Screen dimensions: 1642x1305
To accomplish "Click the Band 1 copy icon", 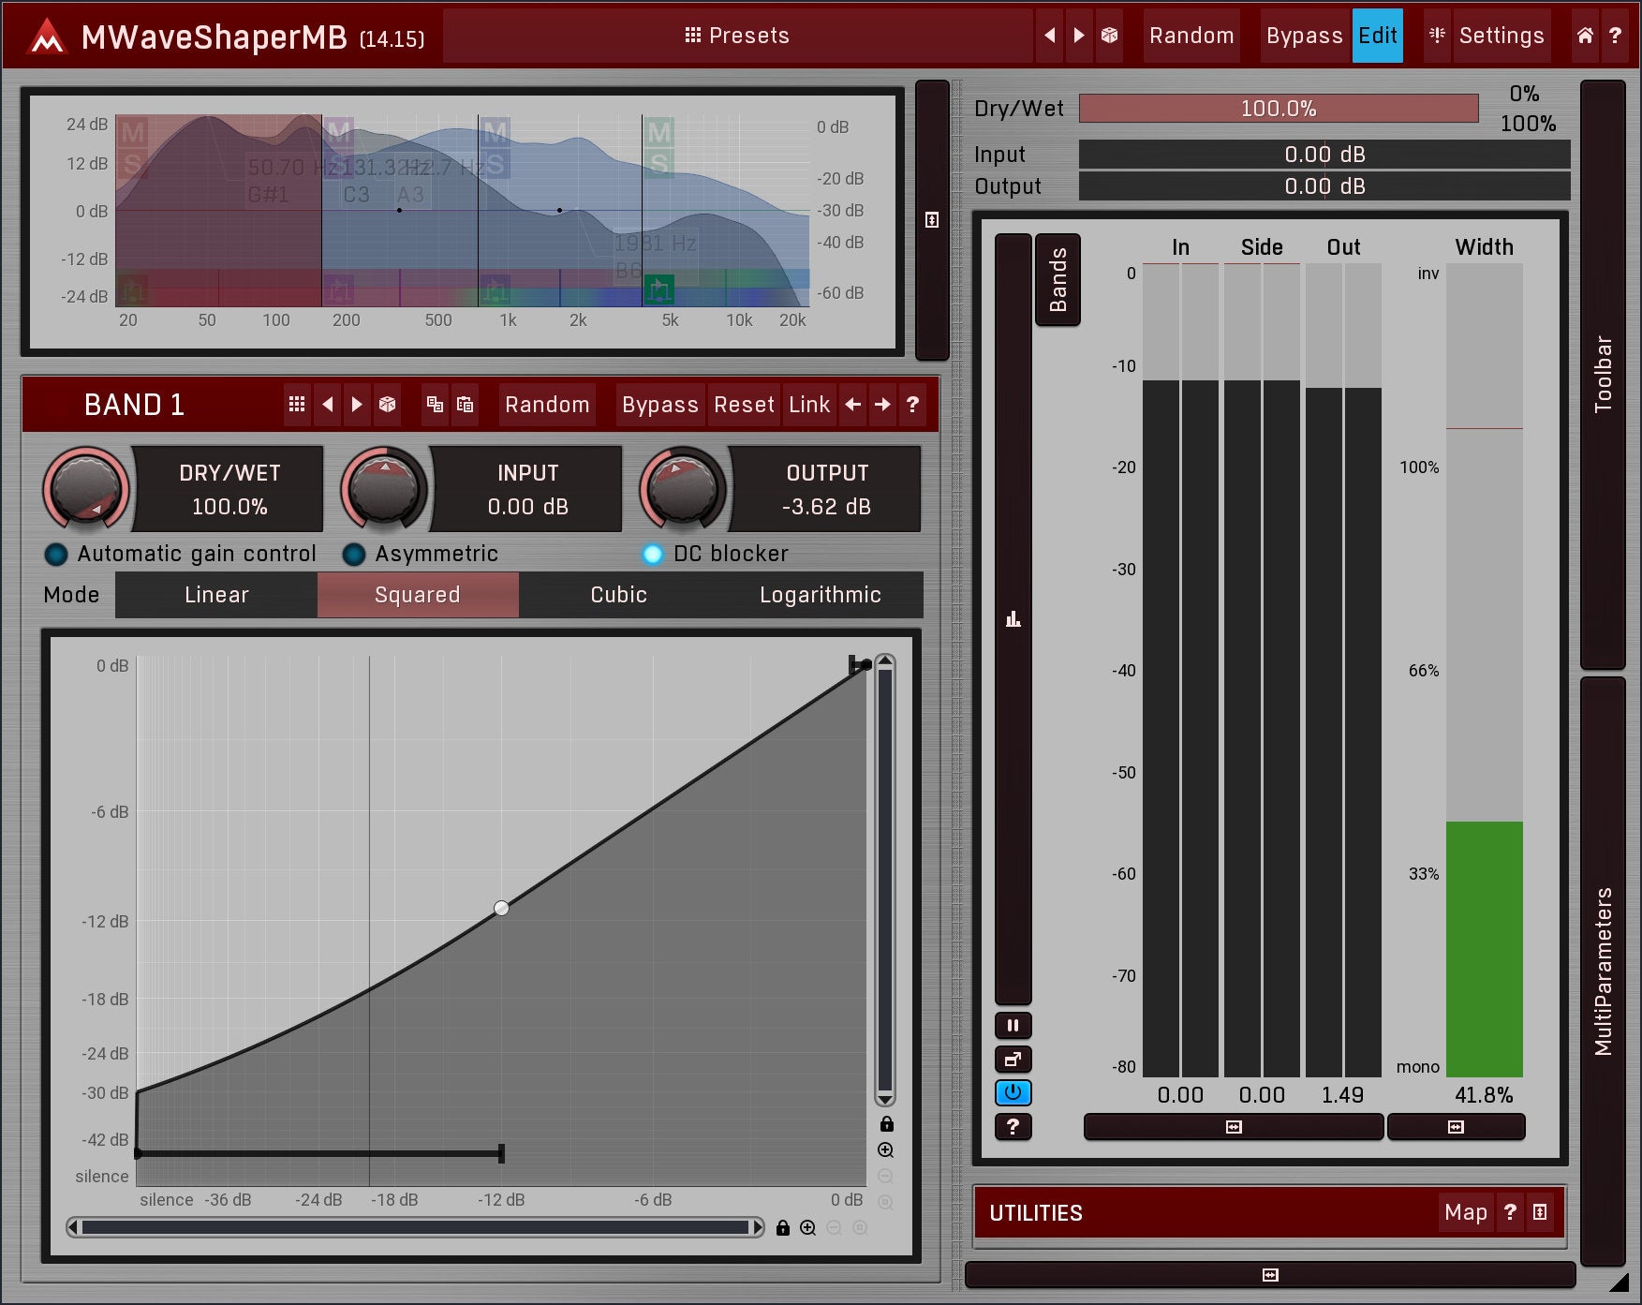I will pyautogui.click(x=435, y=405).
